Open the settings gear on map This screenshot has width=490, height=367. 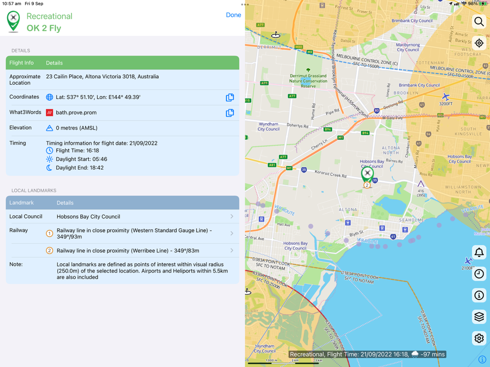tap(479, 338)
